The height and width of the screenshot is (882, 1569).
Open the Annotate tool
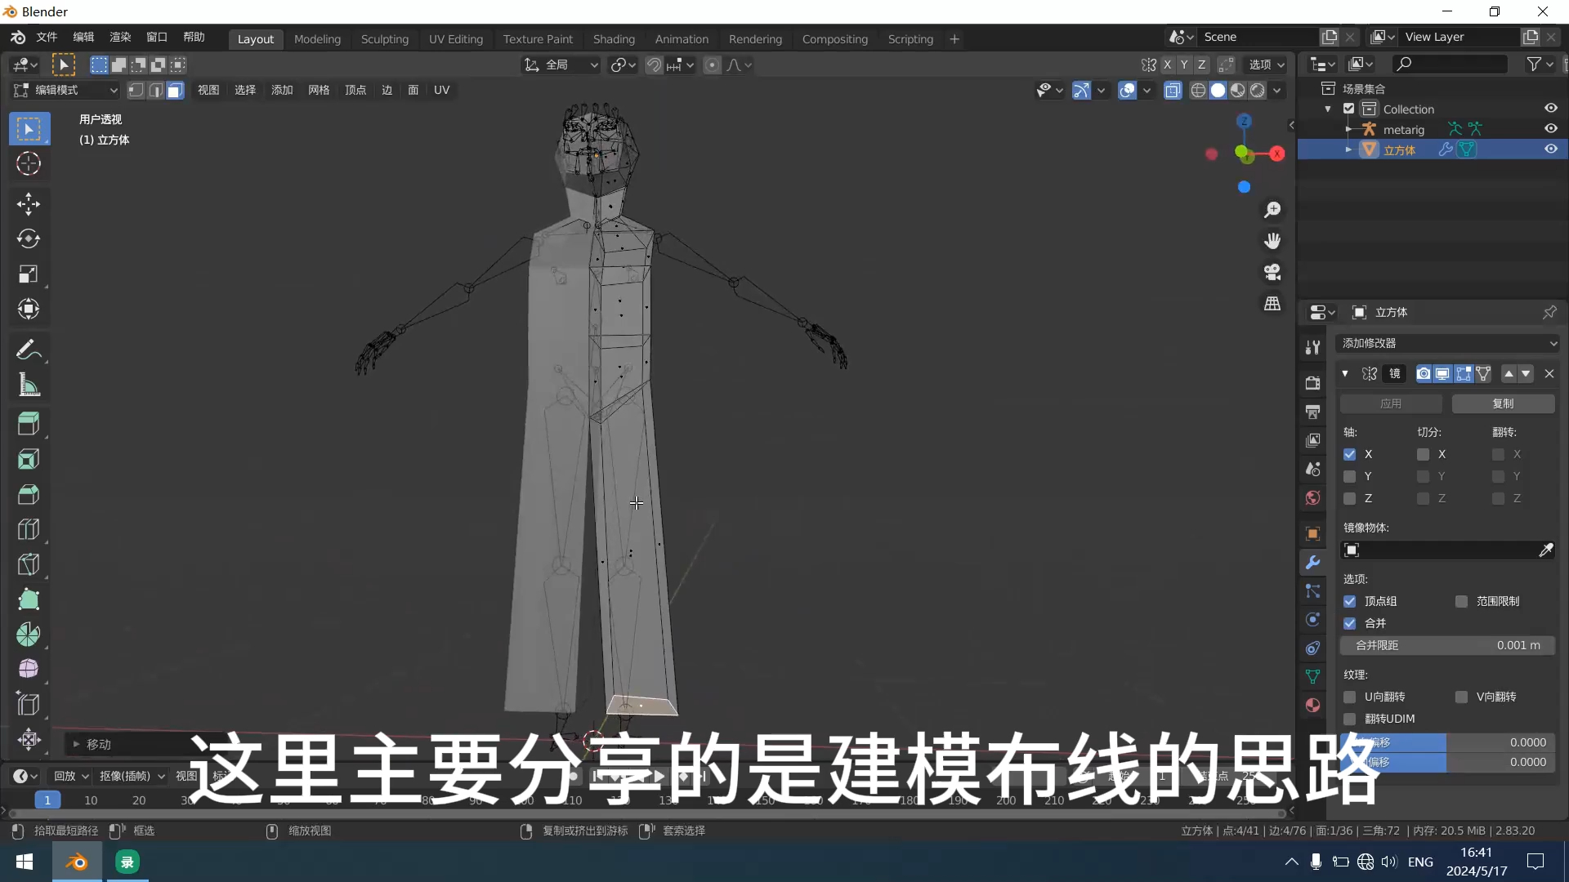click(29, 350)
